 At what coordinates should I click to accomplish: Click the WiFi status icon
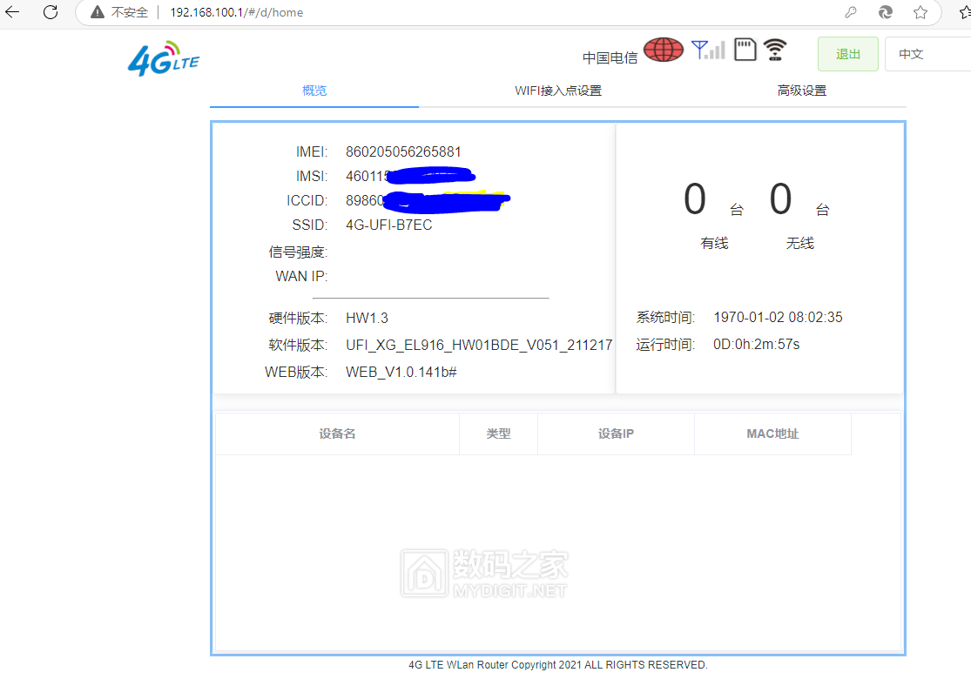tap(775, 50)
